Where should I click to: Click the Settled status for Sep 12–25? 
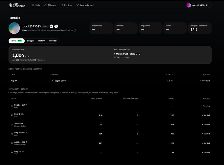click(x=206, y=115)
